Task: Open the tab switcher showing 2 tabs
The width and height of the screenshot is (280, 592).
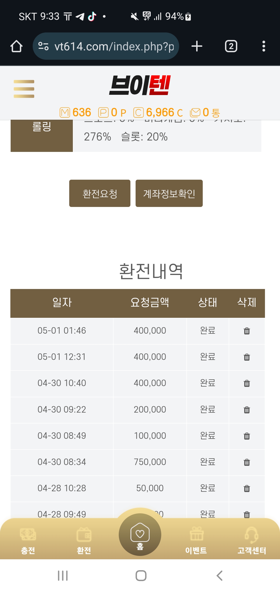Action: point(231,46)
